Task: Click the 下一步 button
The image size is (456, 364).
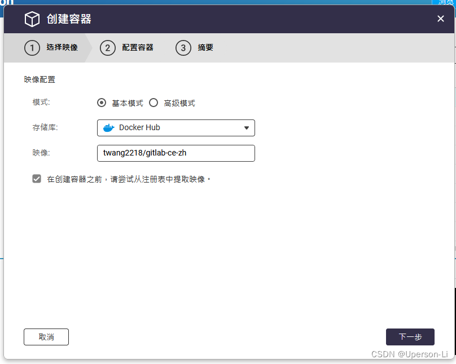Action: click(x=410, y=337)
